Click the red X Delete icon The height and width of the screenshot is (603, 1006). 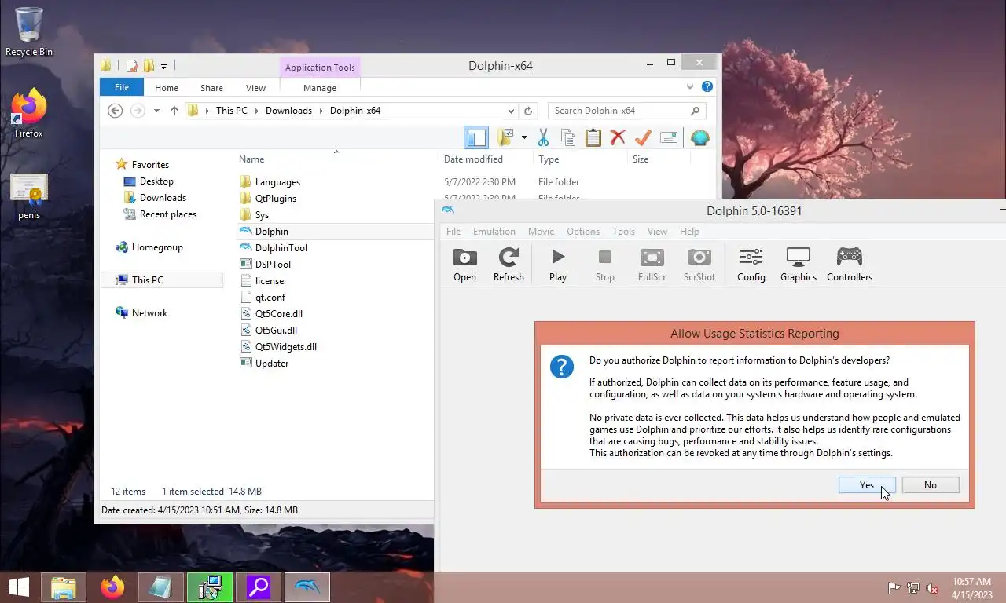(618, 137)
